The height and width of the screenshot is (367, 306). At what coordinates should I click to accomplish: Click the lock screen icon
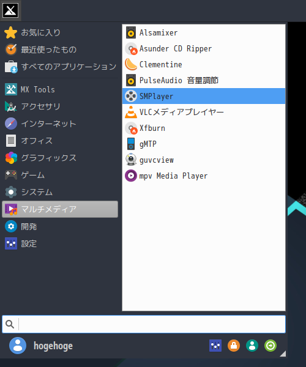point(234,346)
